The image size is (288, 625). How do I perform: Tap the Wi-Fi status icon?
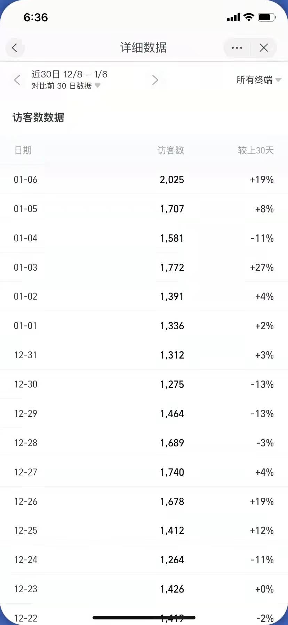[x=249, y=17]
